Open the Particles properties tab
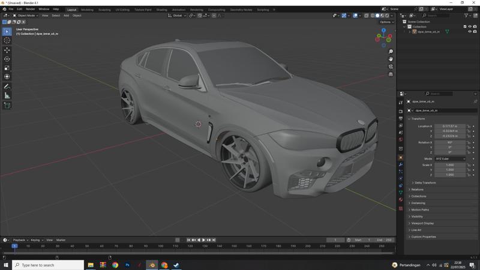Image resolution: width=480 pixels, height=270 pixels. 401,172
